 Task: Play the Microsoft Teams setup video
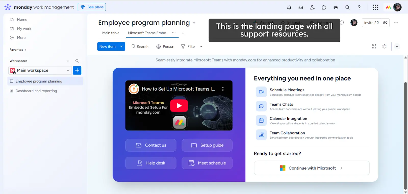179,106
